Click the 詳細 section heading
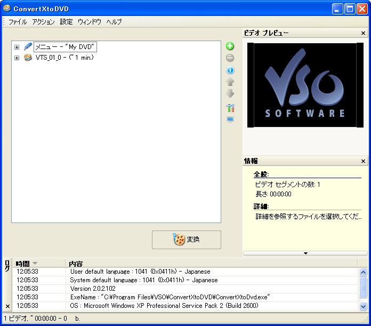This screenshot has width=371, height=326. click(261, 206)
